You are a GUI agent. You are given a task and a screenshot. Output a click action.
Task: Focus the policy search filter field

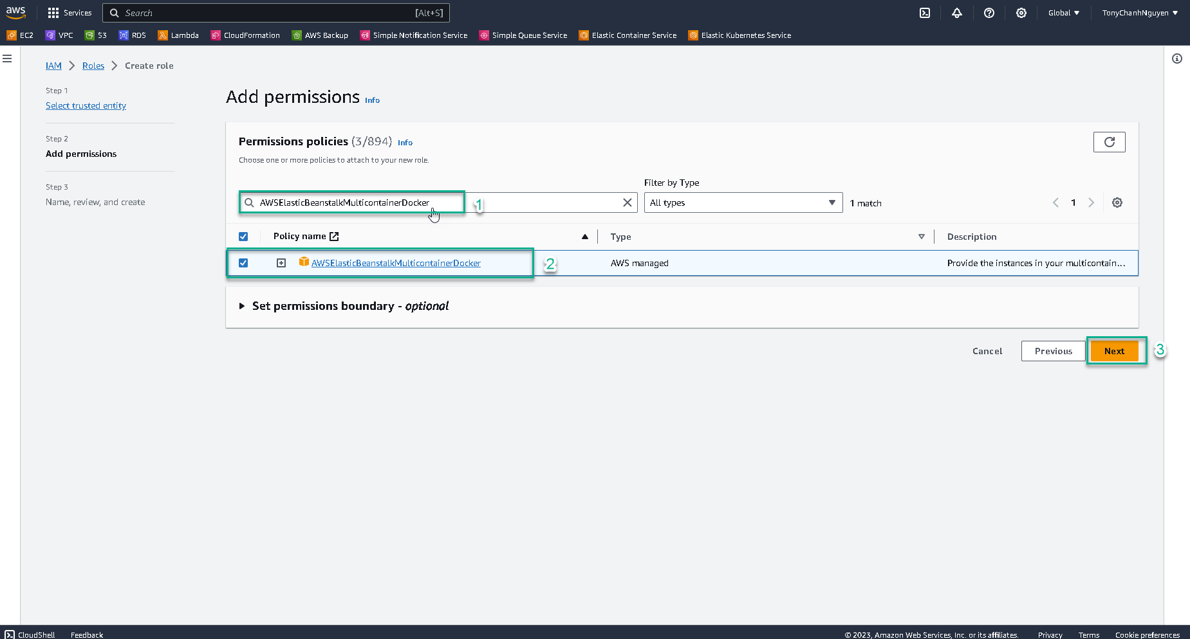pos(438,203)
